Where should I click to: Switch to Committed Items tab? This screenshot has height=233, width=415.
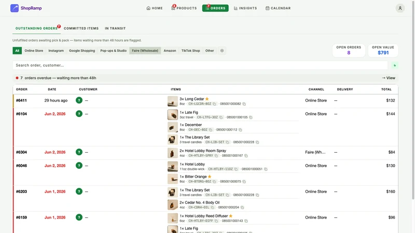click(x=81, y=28)
